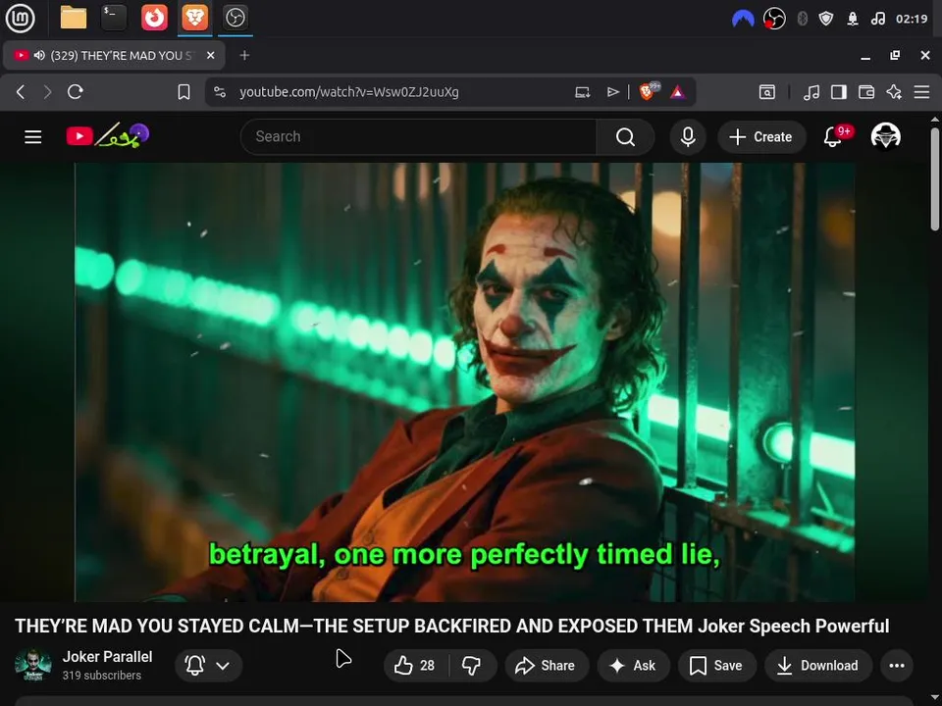942x706 pixels.
Task: Open the shield security tray icon
Action: coord(826,20)
